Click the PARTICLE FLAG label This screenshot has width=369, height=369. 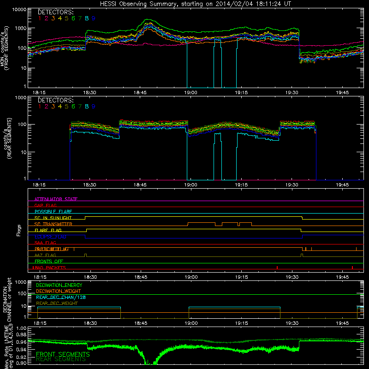click(52, 249)
